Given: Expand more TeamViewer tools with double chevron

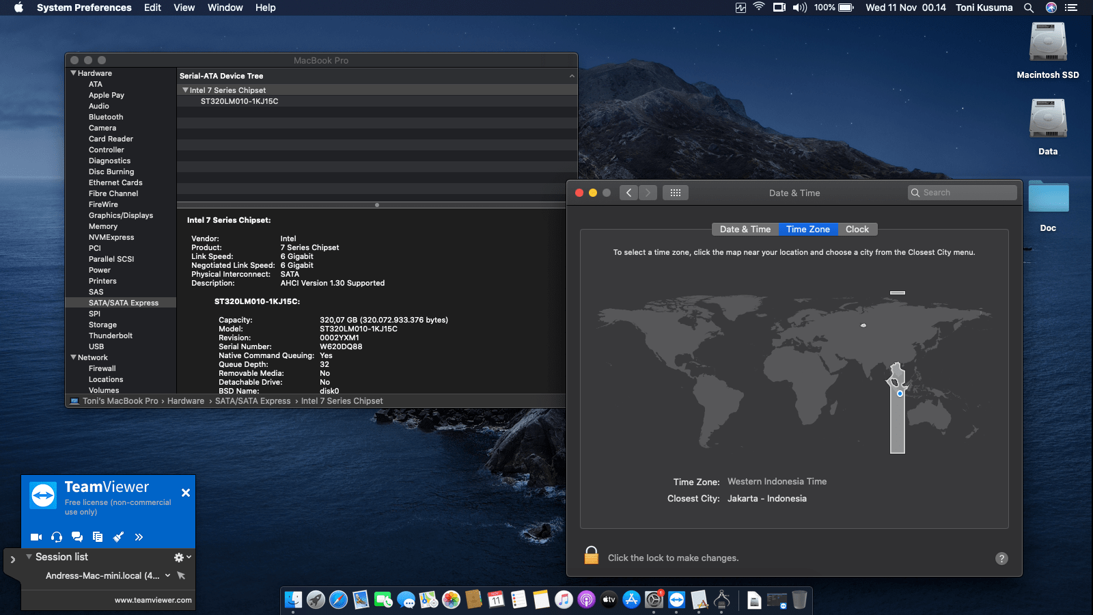Looking at the screenshot, I should pos(139,537).
